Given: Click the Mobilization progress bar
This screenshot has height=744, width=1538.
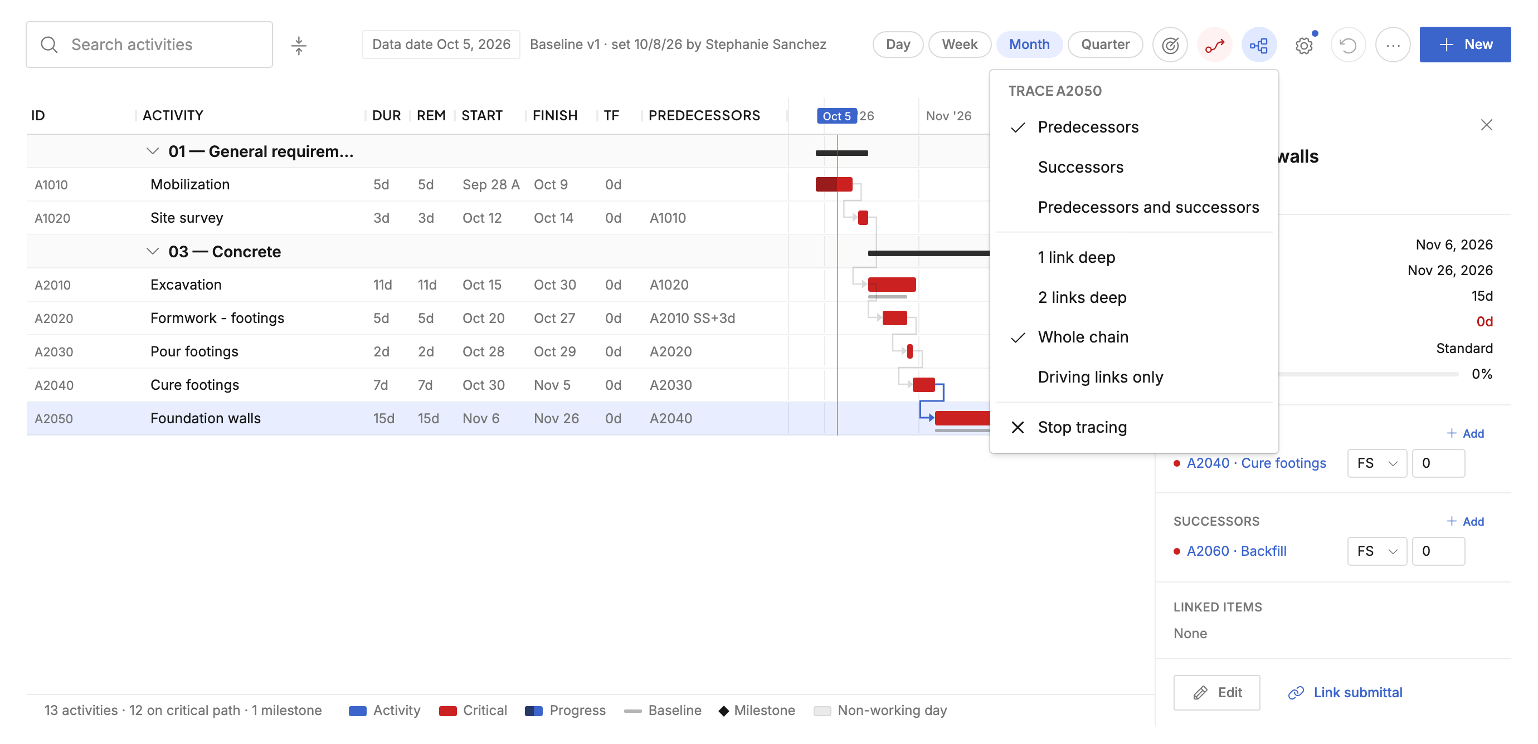Looking at the screenshot, I should pyautogui.click(x=834, y=184).
